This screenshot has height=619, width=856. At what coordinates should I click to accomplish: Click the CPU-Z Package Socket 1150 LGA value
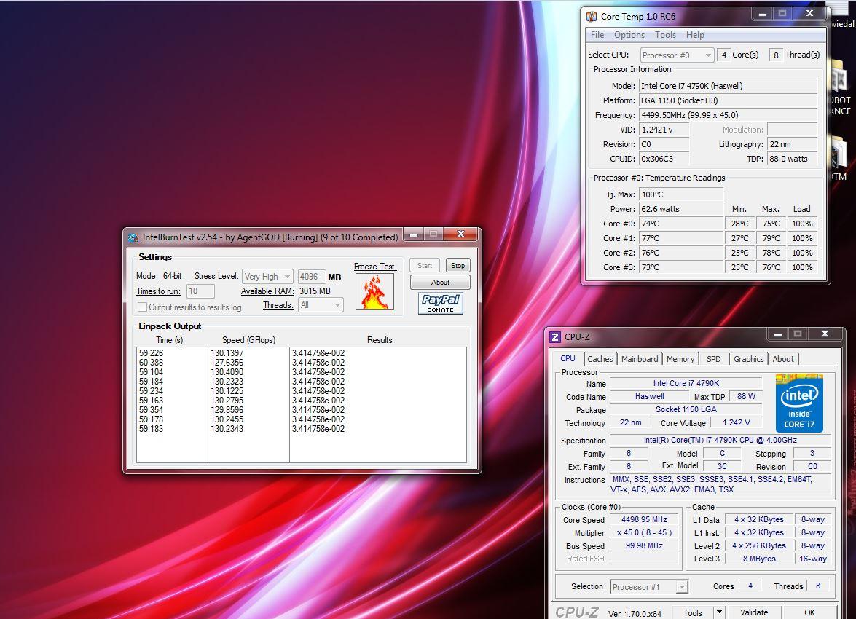[686, 410]
